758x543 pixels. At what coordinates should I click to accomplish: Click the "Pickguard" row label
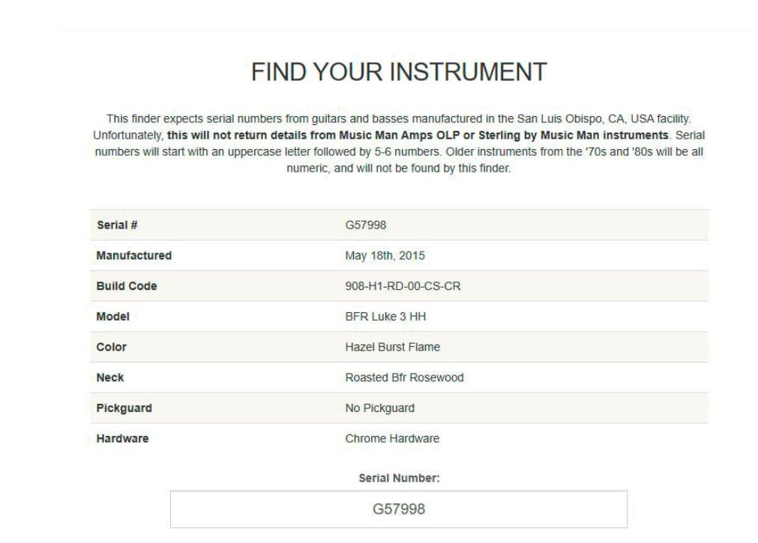pos(124,408)
